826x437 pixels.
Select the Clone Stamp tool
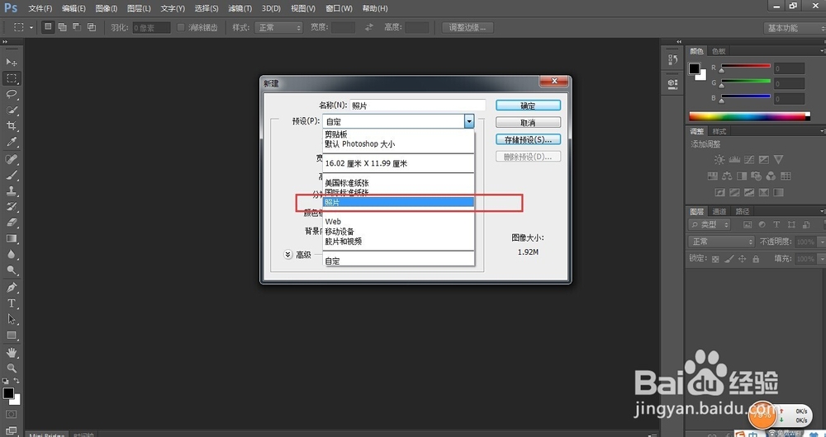[12, 190]
